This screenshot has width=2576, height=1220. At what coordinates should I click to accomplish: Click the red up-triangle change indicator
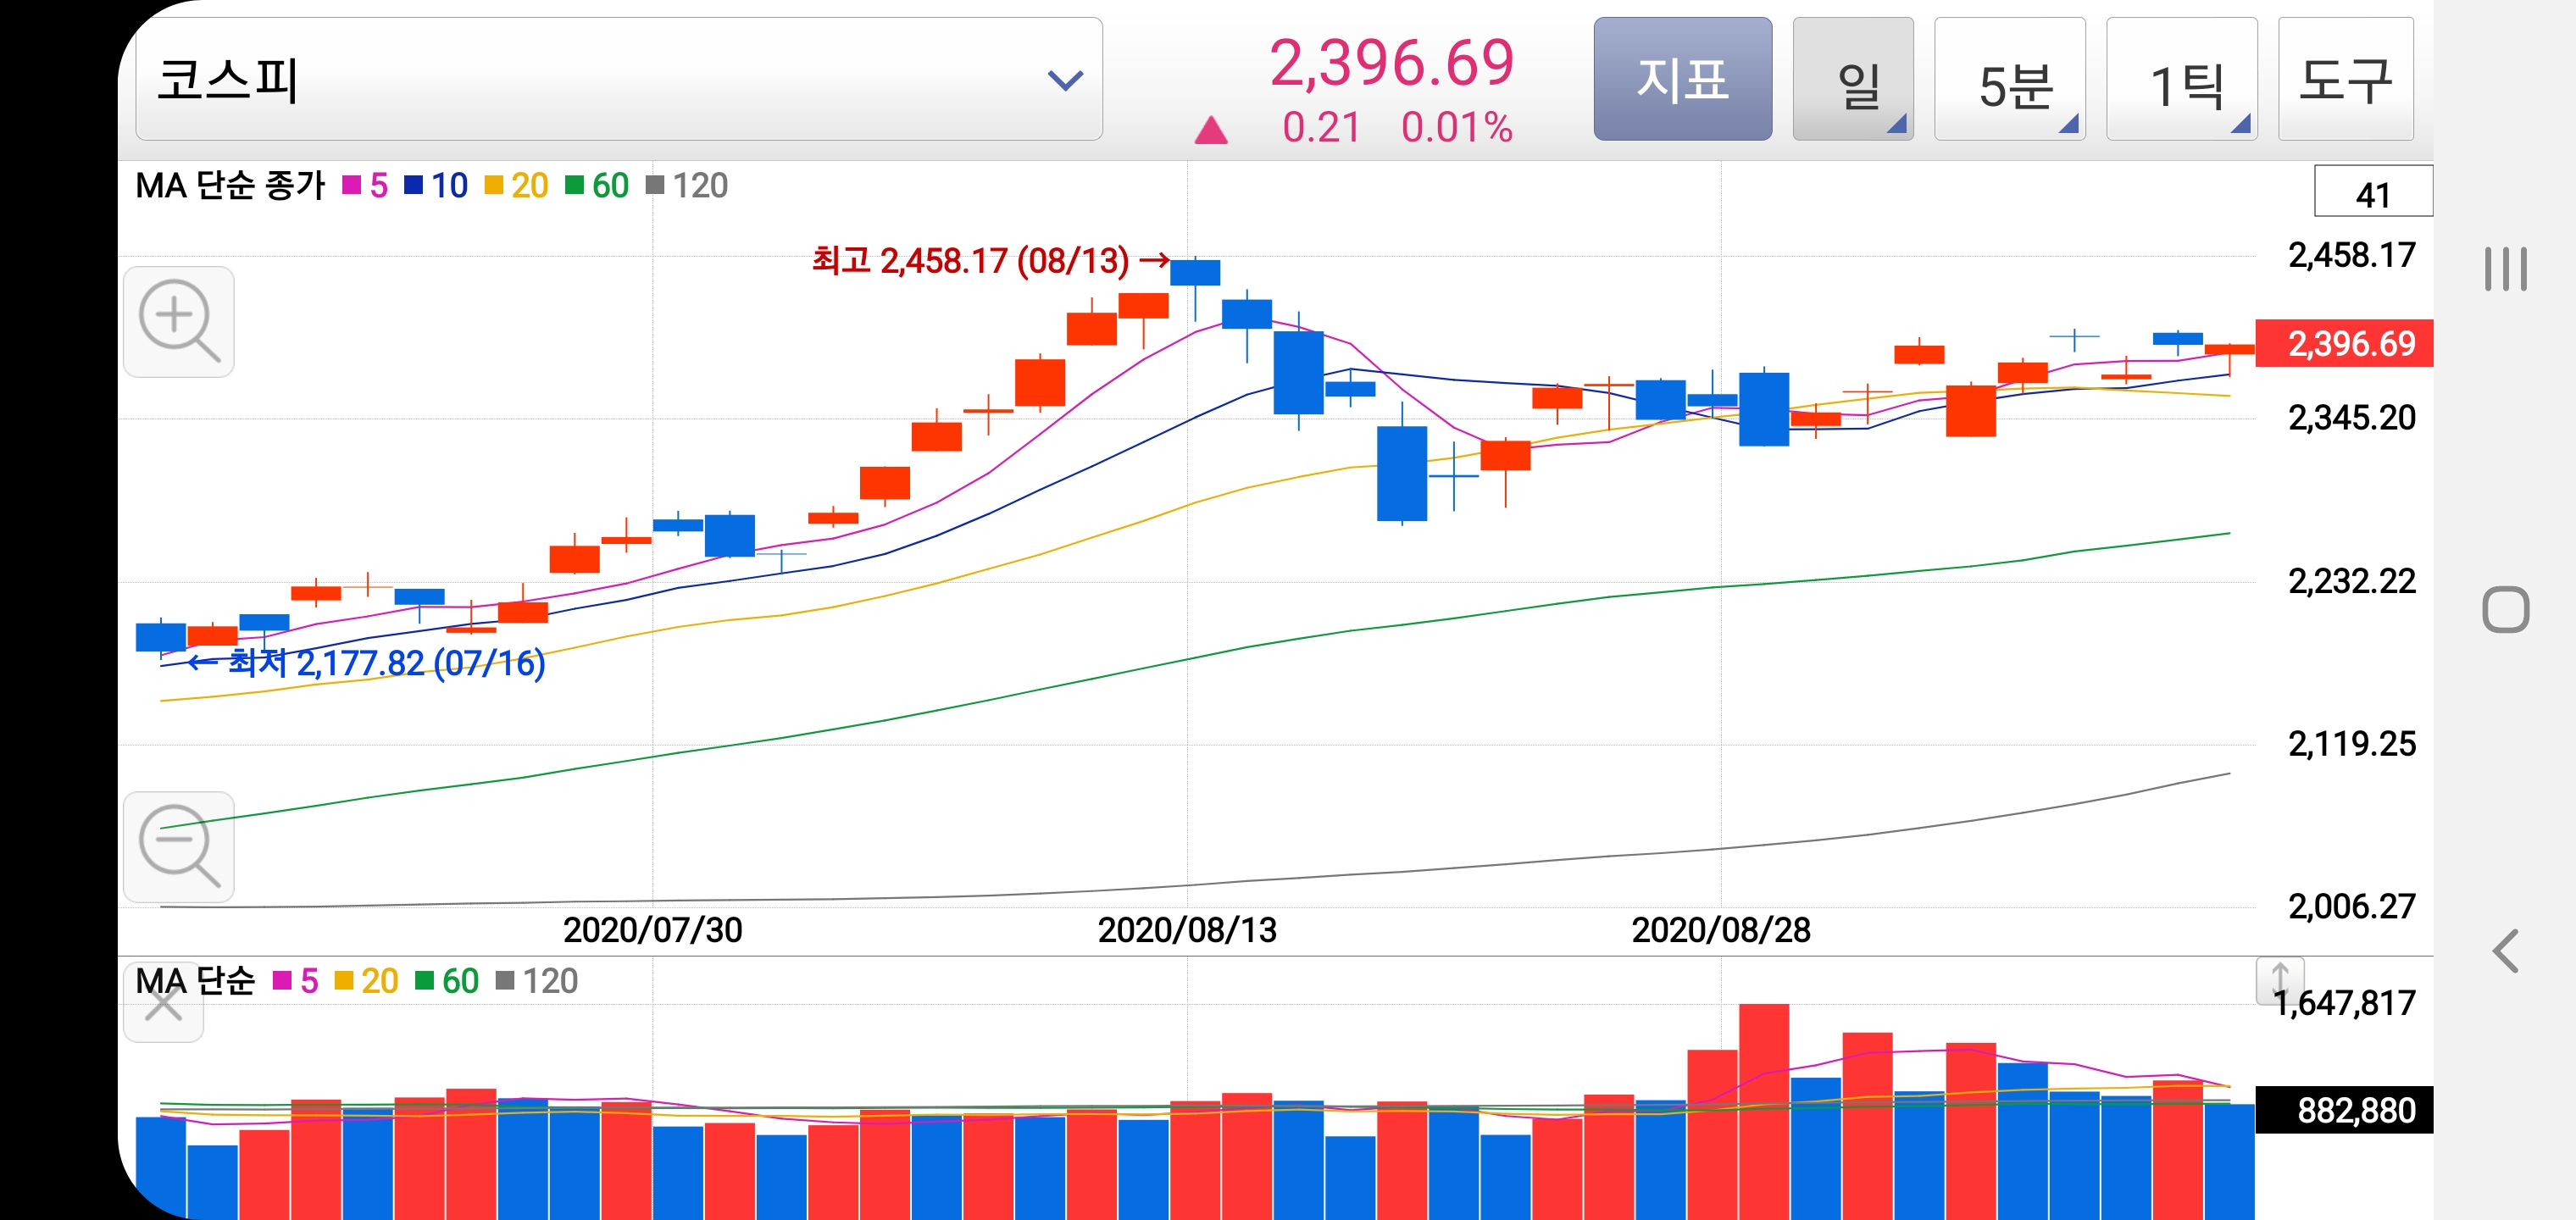[x=1211, y=130]
